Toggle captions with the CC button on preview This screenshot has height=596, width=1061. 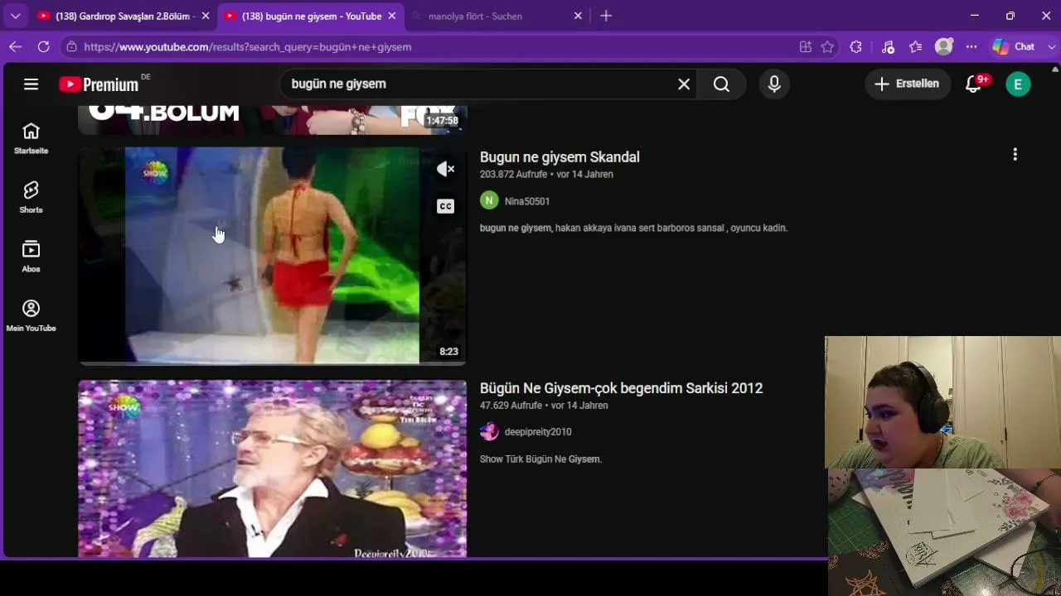[445, 206]
